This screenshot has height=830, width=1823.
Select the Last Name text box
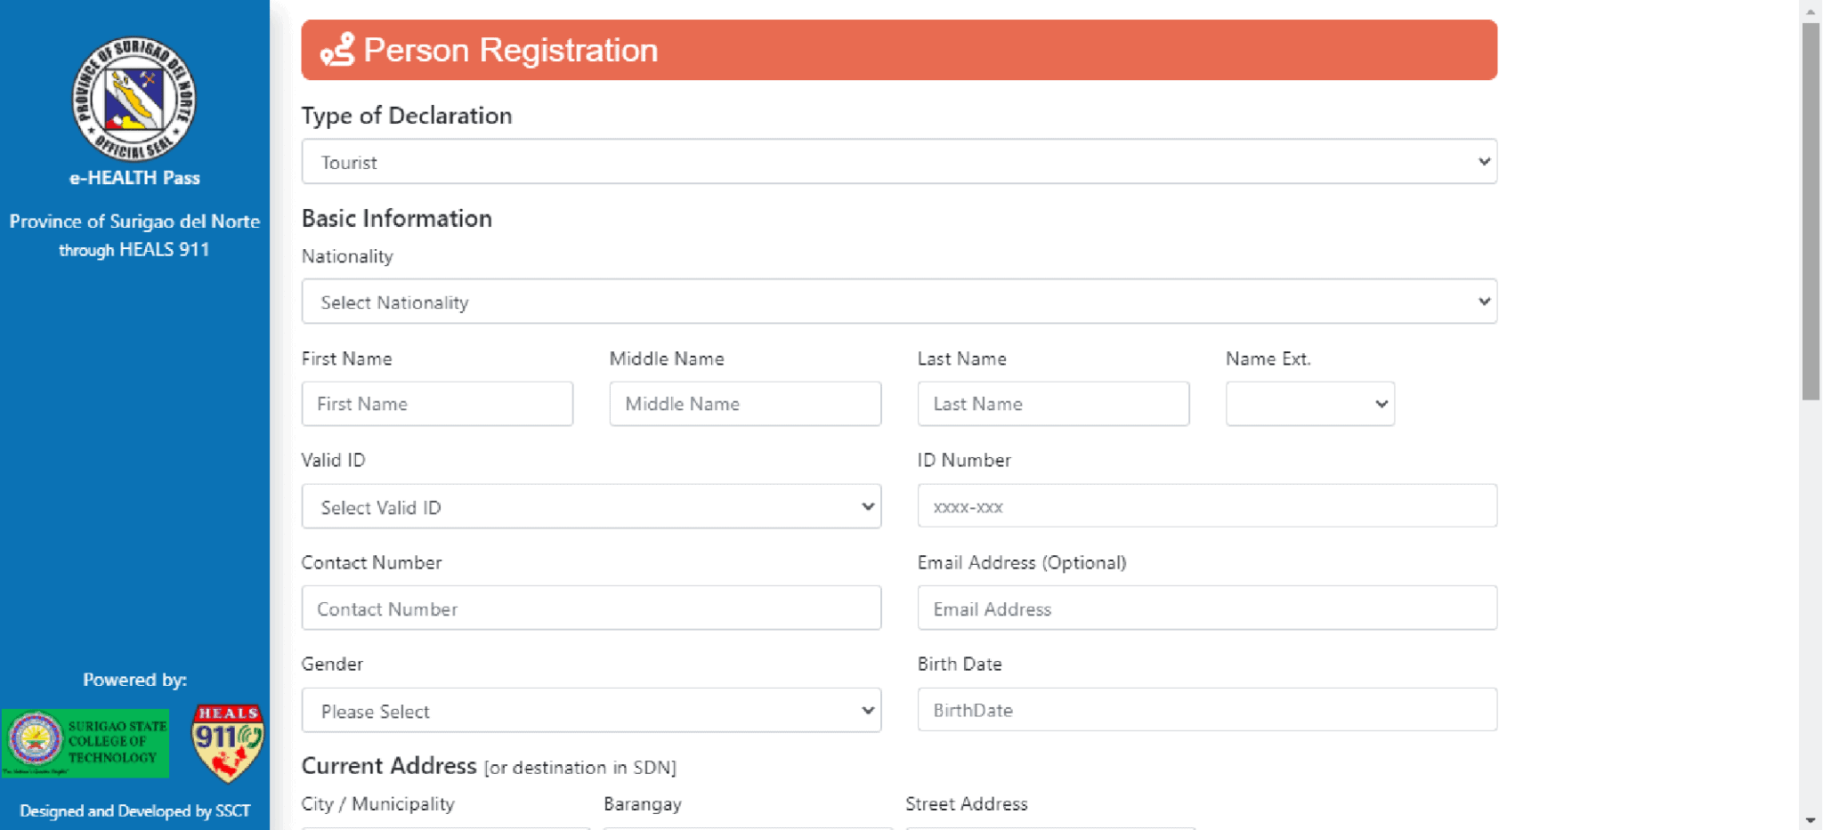pos(1053,404)
